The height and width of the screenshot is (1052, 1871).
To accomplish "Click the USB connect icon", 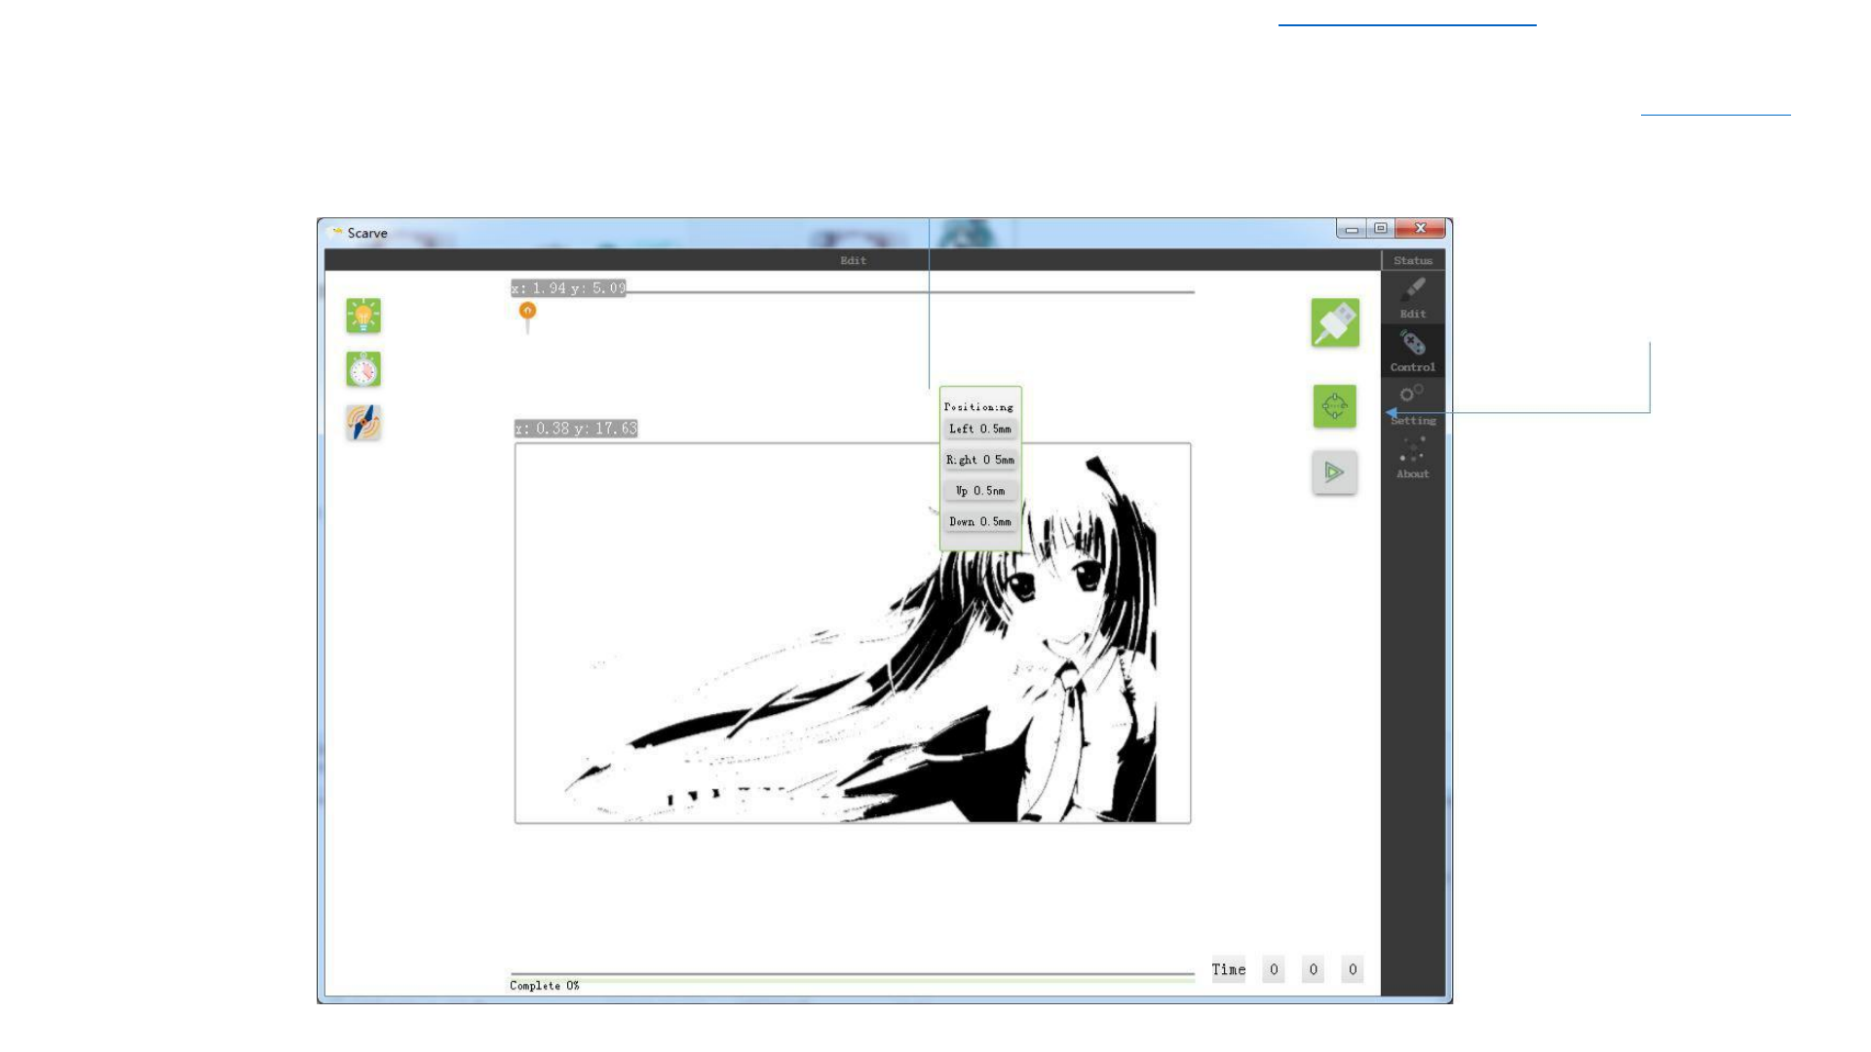I will pos(1334,322).
